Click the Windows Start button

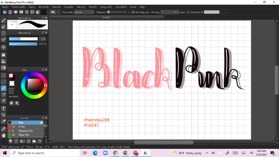5,153
